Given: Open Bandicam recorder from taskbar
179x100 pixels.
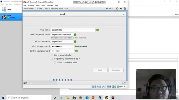Looking at the screenshot, I should (x=113, y=97).
